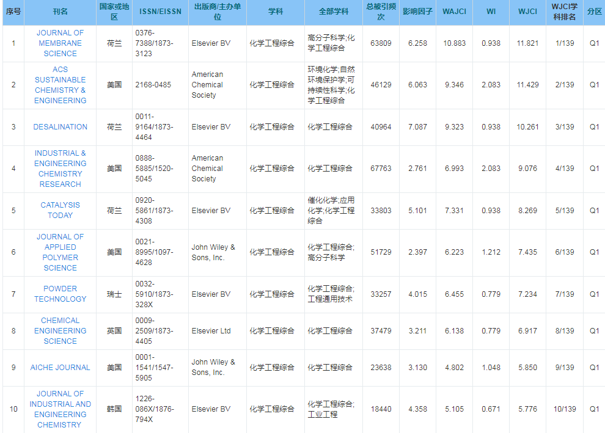Click the 刊名 column header
This screenshot has width=605, height=433.
(60, 12)
